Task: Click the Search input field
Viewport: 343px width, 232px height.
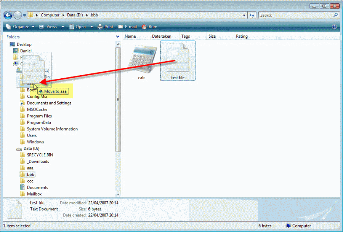Action: pos(295,15)
